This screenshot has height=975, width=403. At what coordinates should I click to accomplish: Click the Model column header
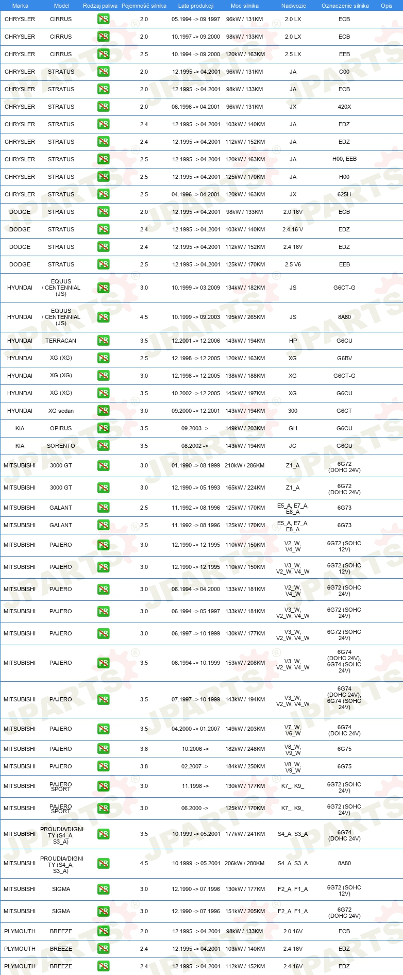[61, 6]
